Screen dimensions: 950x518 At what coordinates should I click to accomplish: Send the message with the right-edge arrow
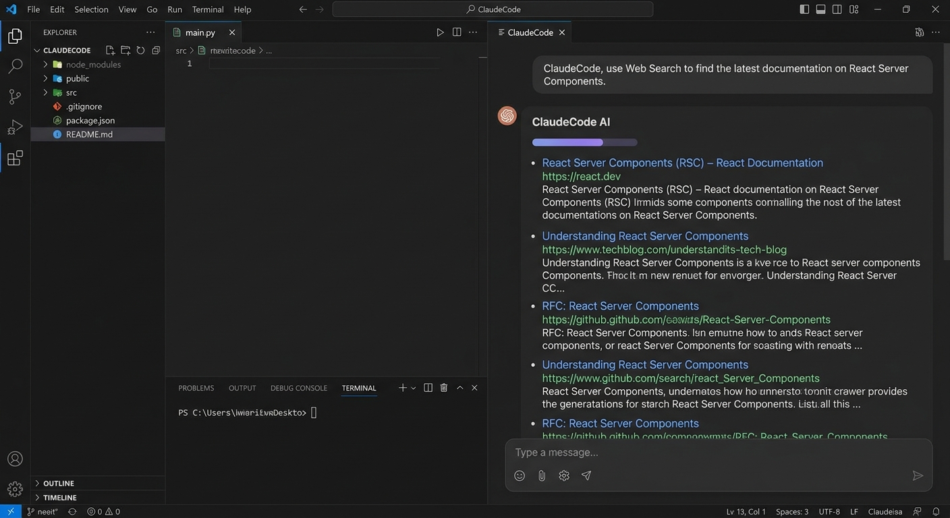click(918, 476)
